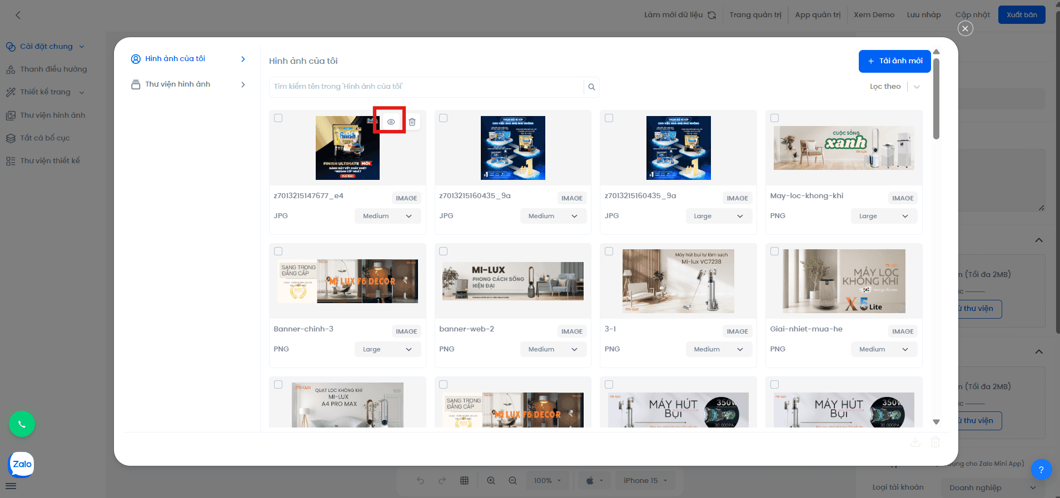
Task: Click the back arrow at top left
Action: pos(18,15)
